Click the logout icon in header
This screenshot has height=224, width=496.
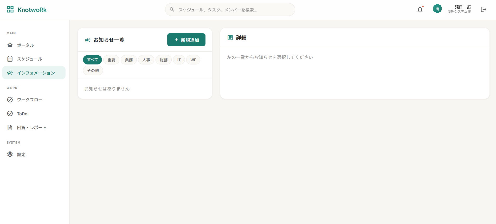(x=483, y=10)
